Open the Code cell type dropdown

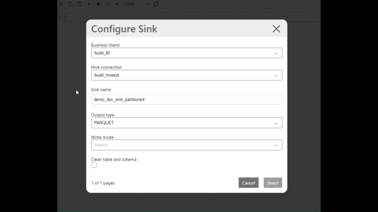136,4
